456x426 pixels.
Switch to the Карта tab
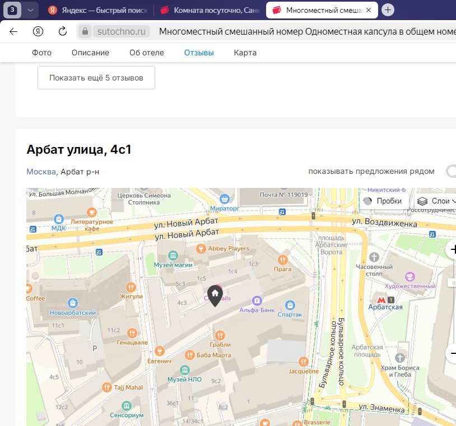pyautogui.click(x=244, y=52)
